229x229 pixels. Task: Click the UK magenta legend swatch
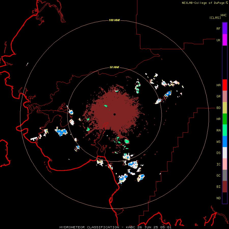[225, 40]
